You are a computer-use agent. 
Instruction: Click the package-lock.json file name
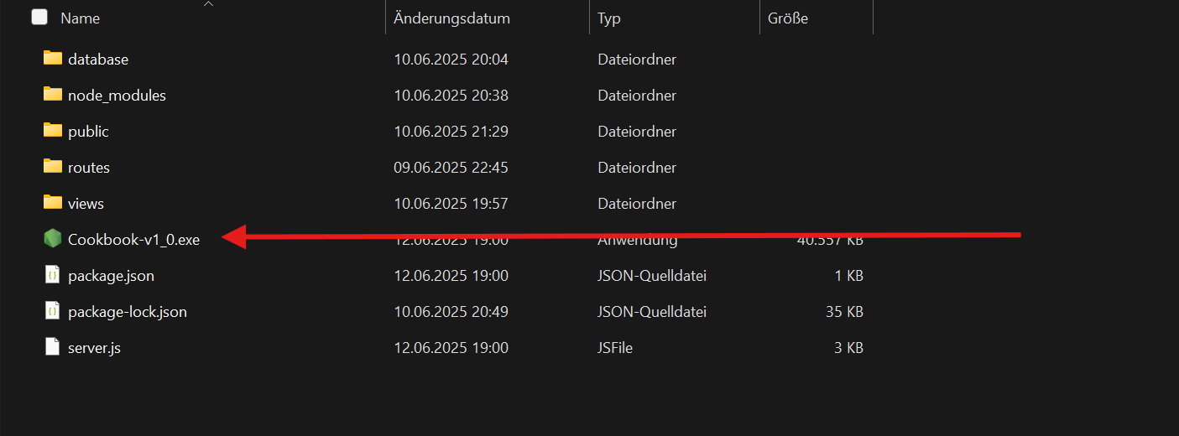point(128,312)
